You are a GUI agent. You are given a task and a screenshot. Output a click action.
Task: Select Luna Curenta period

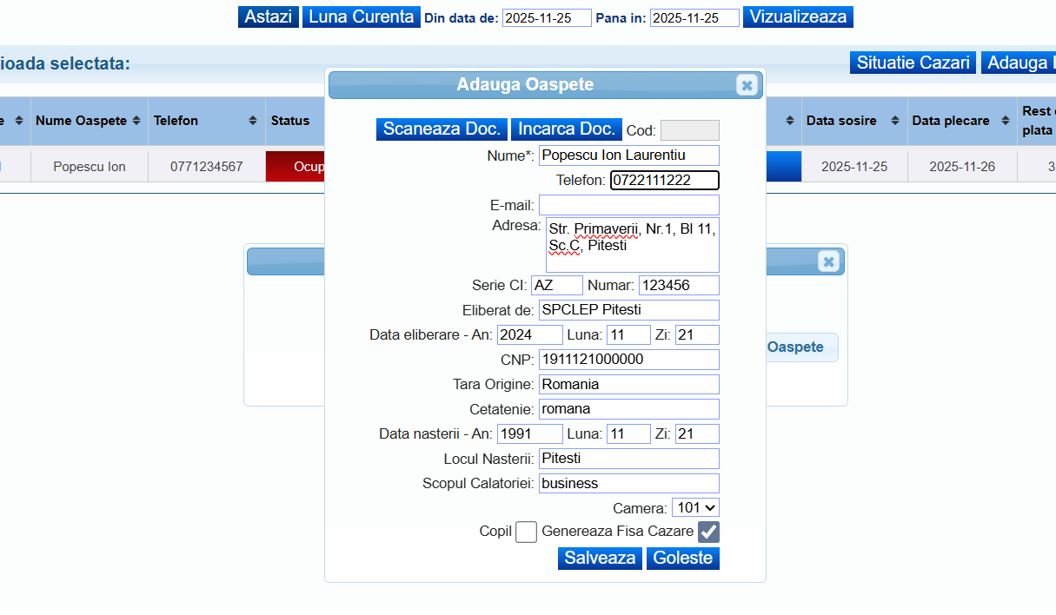click(361, 17)
